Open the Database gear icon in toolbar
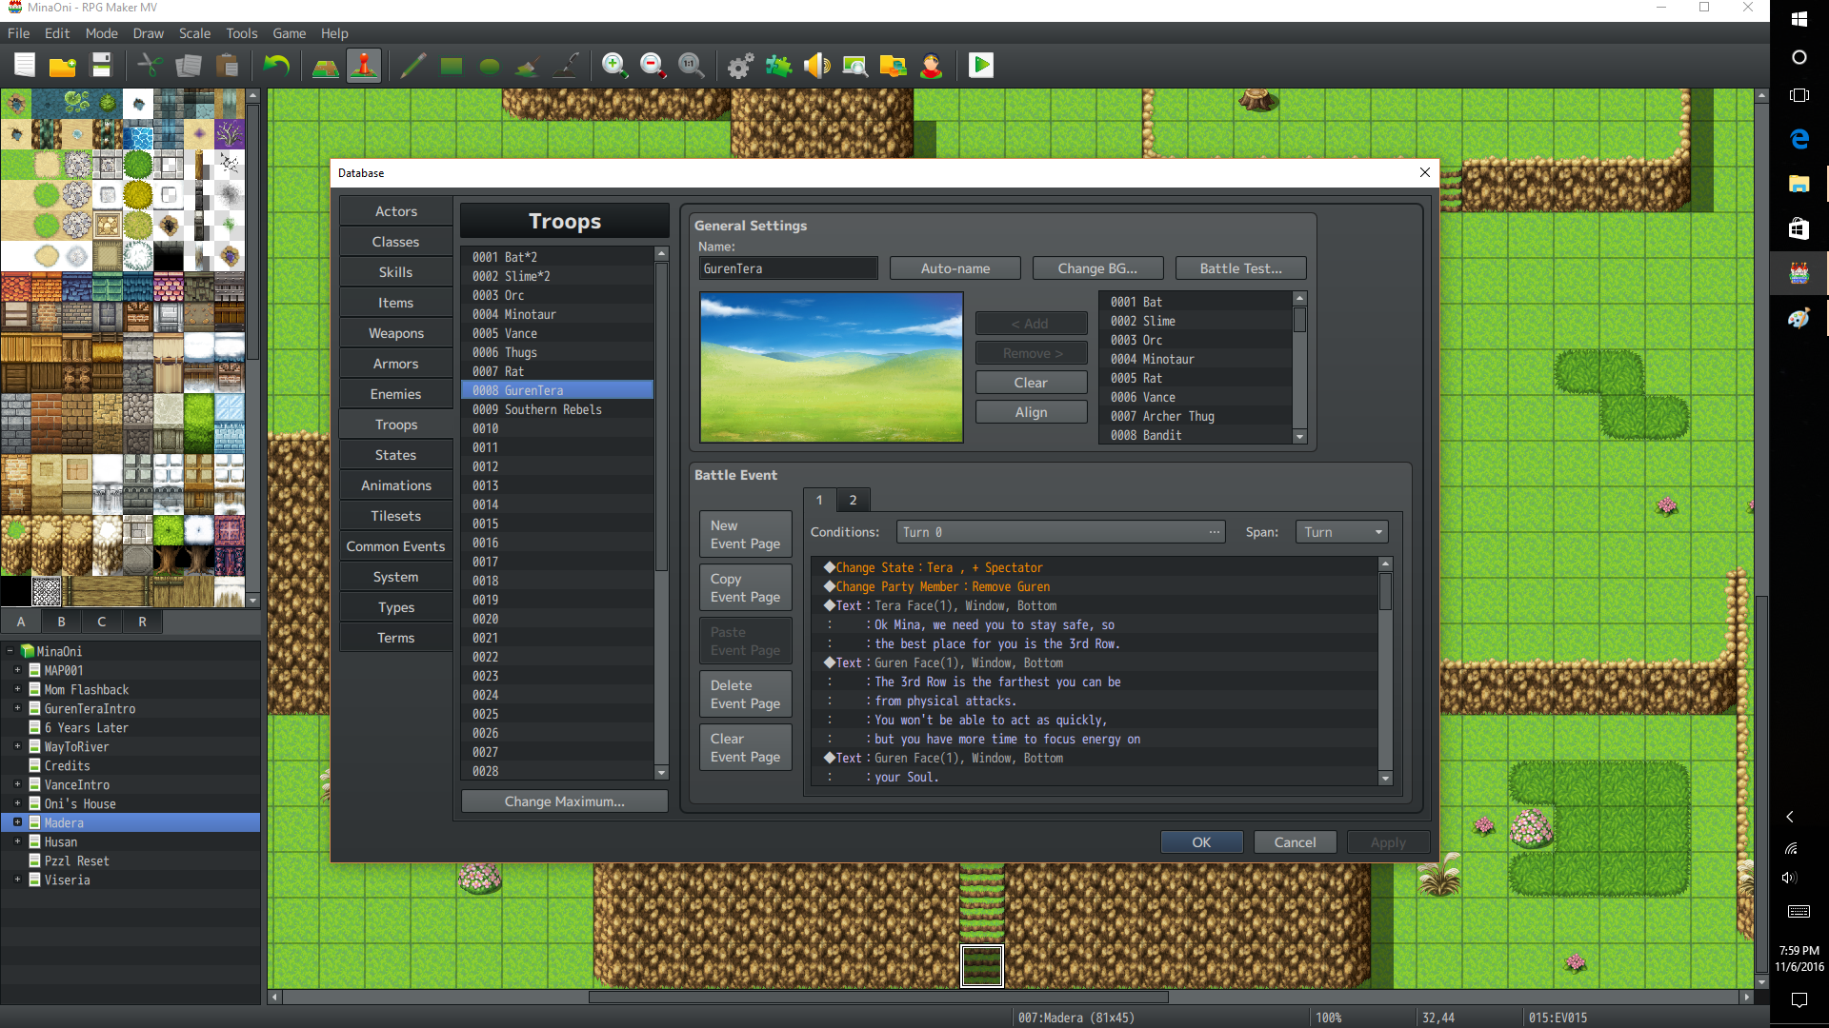Viewport: 1829px width, 1028px height. [x=740, y=66]
